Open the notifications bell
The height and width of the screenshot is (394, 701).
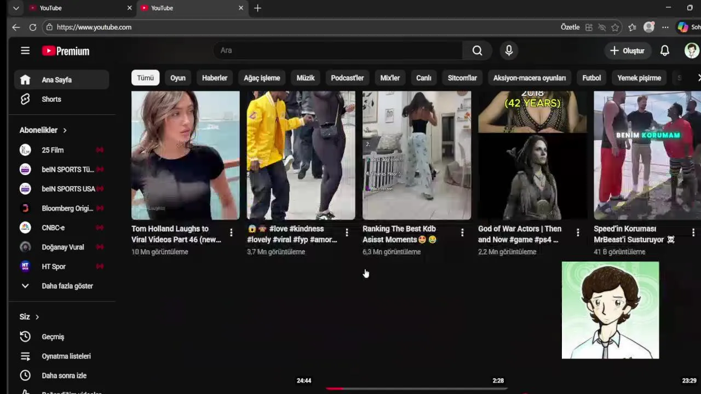click(x=664, y=51)
